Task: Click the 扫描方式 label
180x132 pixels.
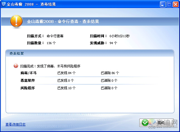Action: 35,36
